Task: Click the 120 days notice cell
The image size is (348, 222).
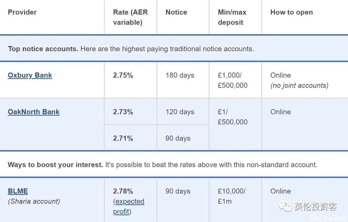Action: click(180, 112)
